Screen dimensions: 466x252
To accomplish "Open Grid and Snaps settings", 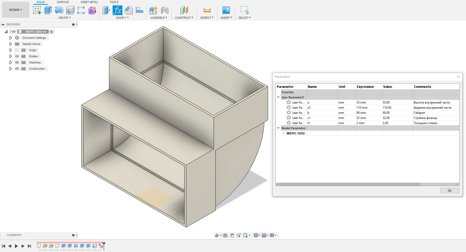I will click(264, 235).
